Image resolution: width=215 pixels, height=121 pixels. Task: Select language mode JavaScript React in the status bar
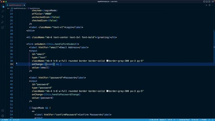coord(183,120)
